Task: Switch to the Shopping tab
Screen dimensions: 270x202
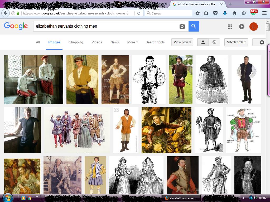Action: (x=76, y=42)
